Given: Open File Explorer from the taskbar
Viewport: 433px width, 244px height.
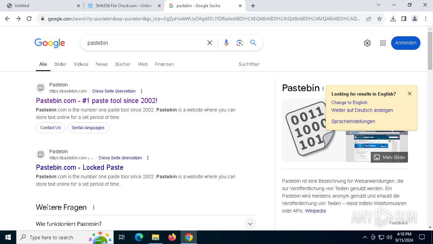Looking at the screenshot, I should 156,237.
